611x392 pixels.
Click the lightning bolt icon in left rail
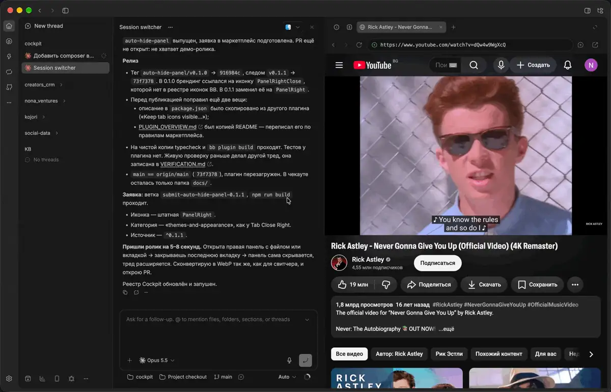click(x=9, y=57)
